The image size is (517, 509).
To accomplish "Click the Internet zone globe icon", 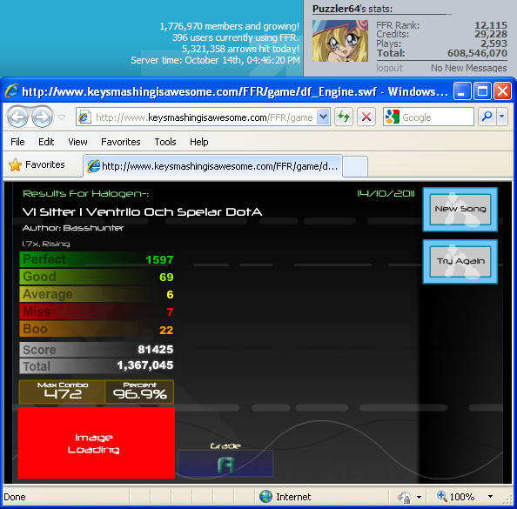I will tap(265, 497).
